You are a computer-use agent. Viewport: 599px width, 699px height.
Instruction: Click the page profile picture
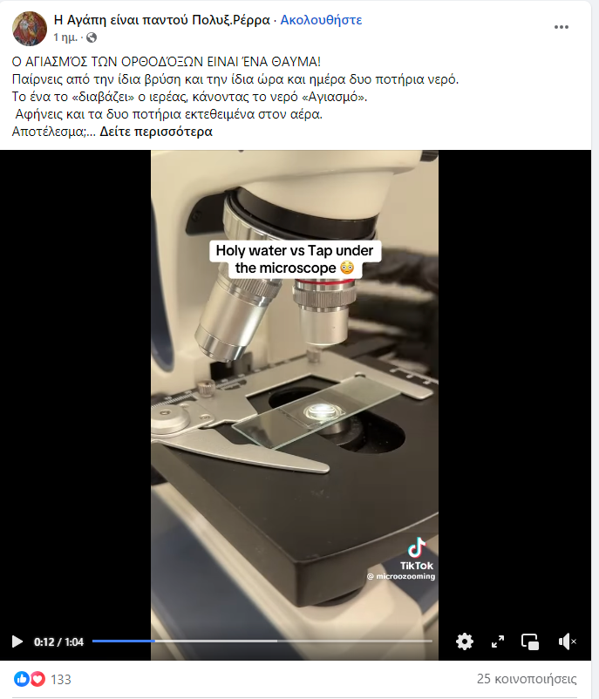[30, 29]
